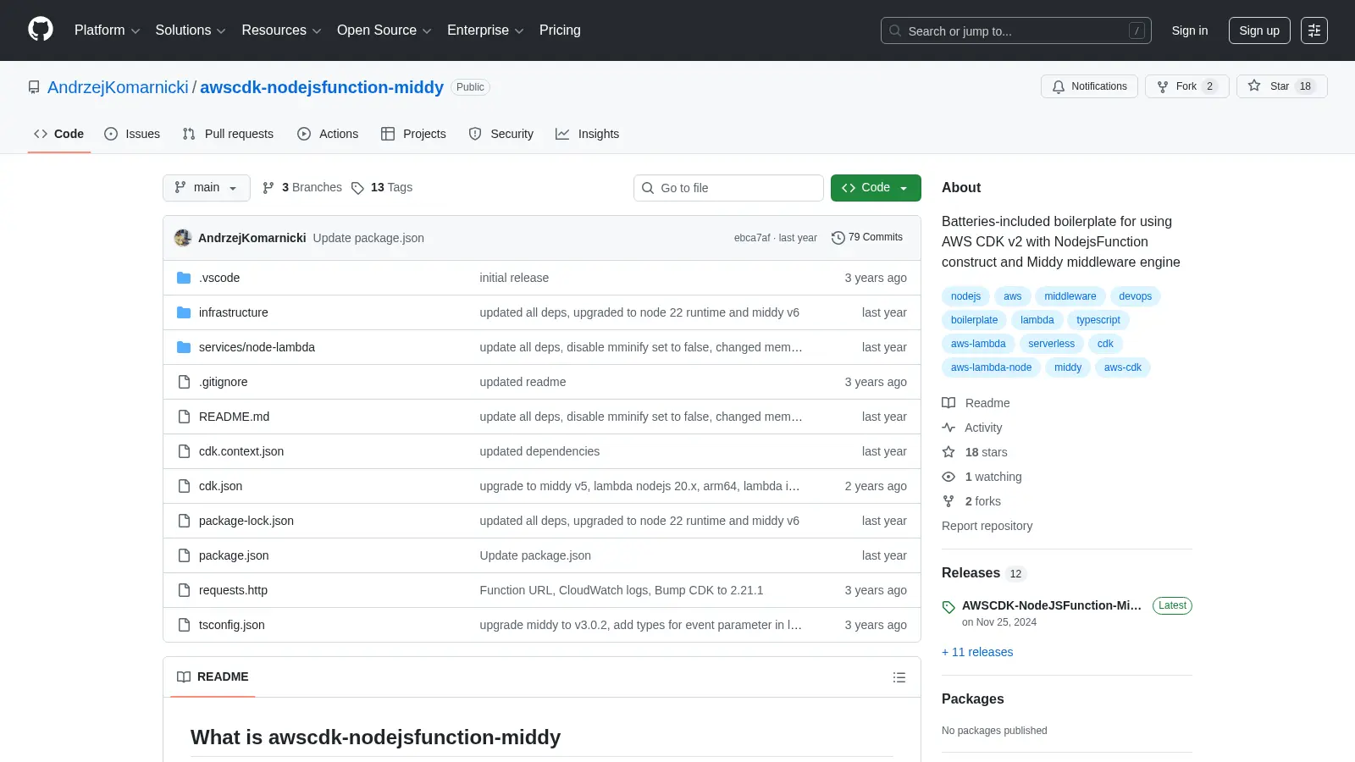Click the eye icon beside 1 watching
The width and height of the screenshot is (1355, 762).
click(x=948, y=477)
